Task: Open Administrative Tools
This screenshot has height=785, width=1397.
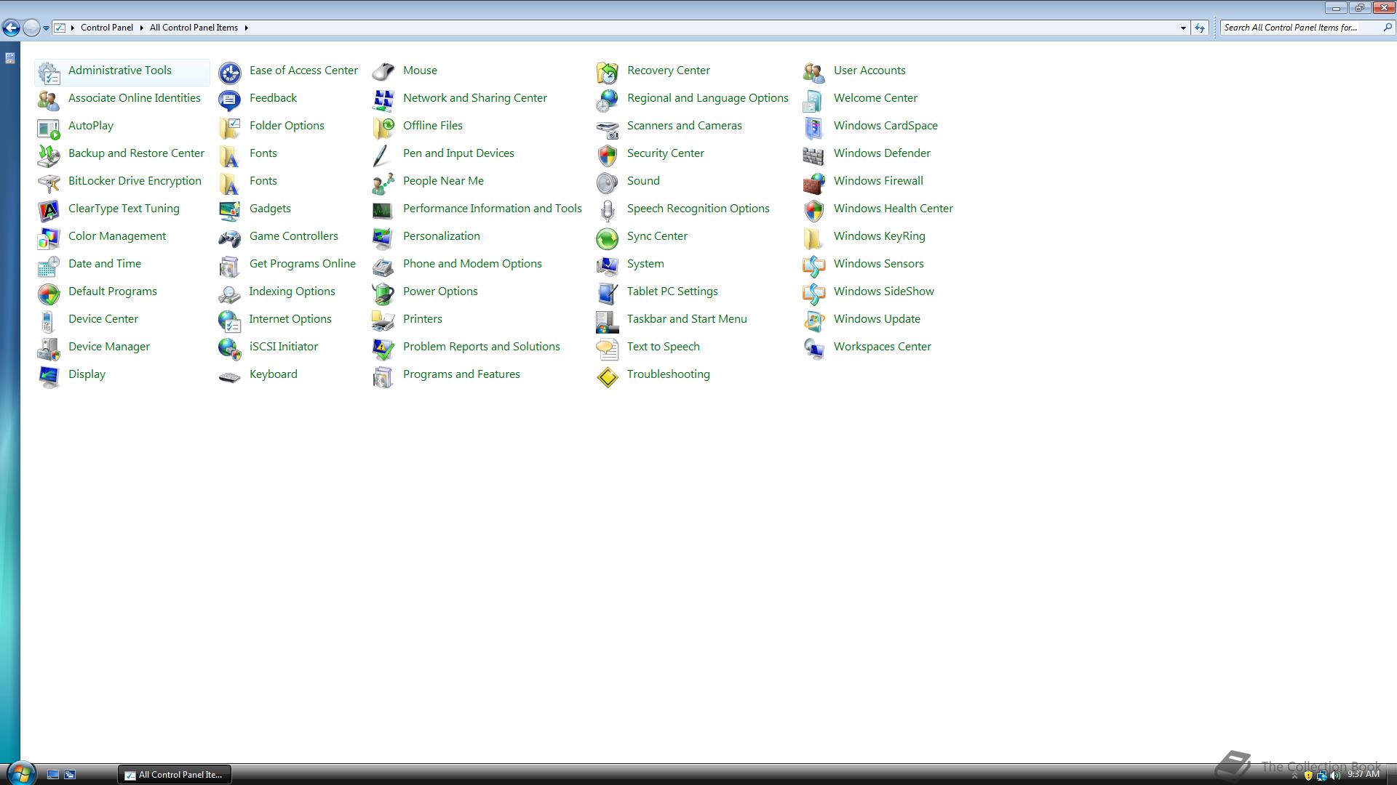Action: point(119,71)
